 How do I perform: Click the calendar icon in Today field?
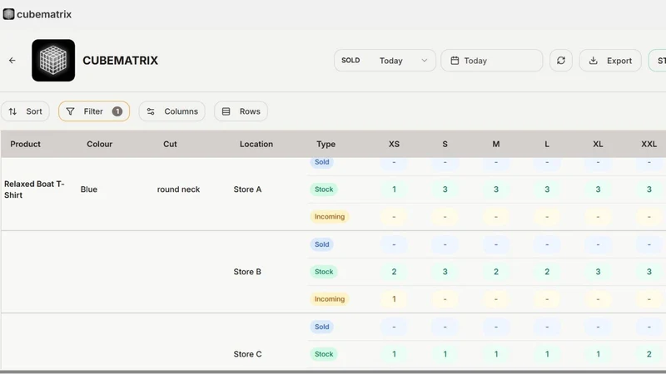pyautogui.click(x=455, y=61)
